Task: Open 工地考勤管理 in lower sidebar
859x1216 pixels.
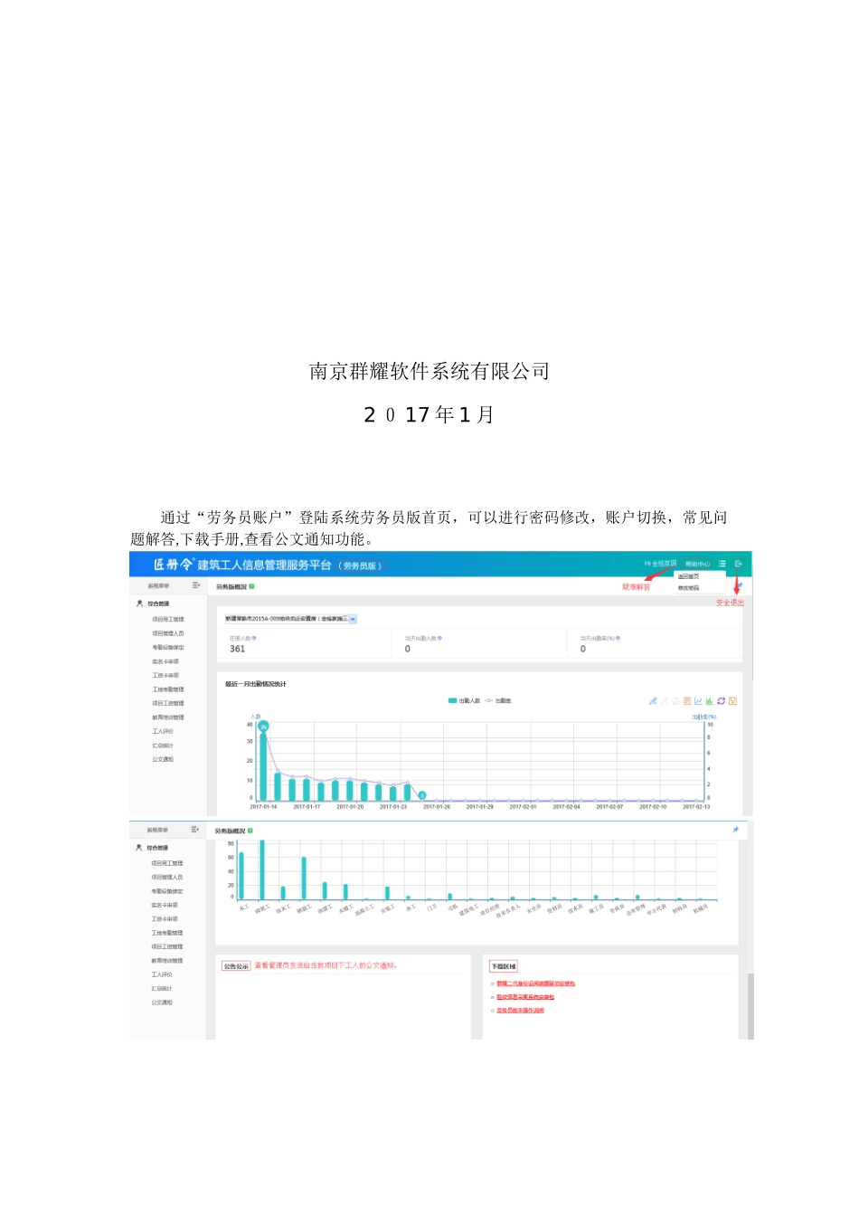Action: click(166, 933)
